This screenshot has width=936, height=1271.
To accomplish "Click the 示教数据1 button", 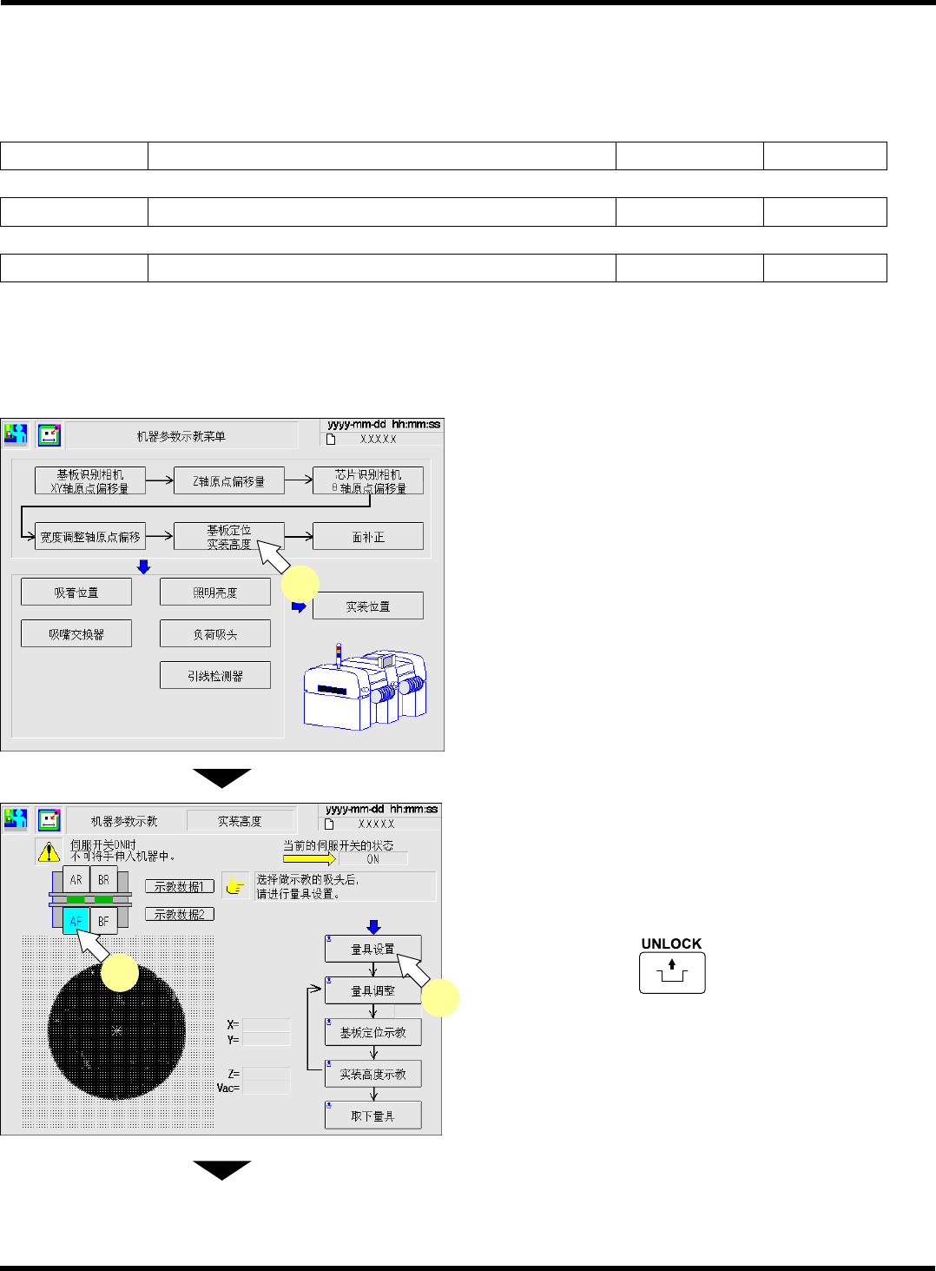I will 180,886.
